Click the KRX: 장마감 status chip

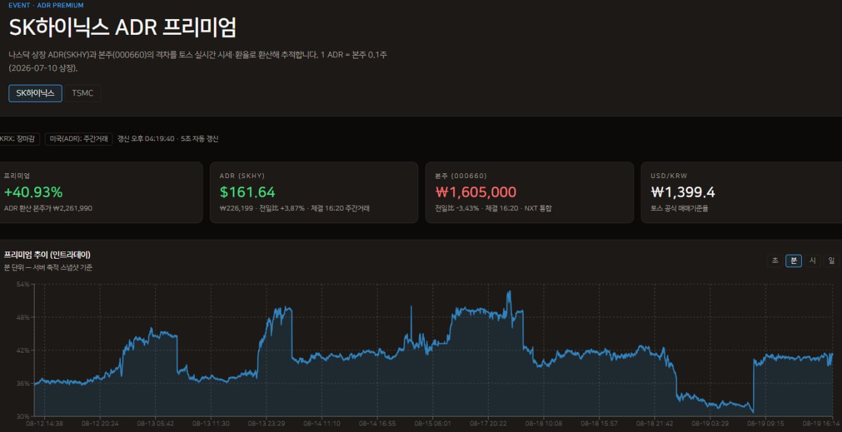tap(19, 139)
